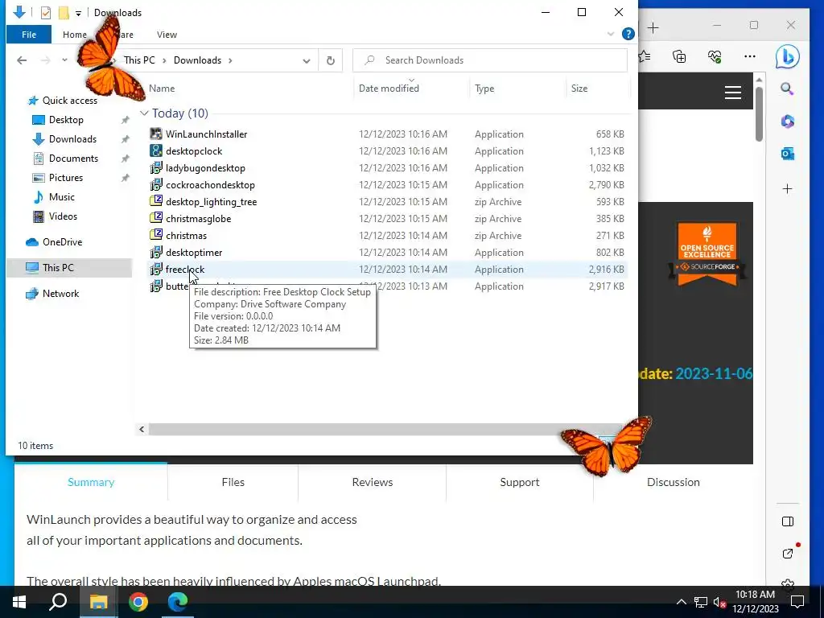824x618 pixels.
Task: Select the cockroachondesktop installer icon
Action: click(156, 184)
